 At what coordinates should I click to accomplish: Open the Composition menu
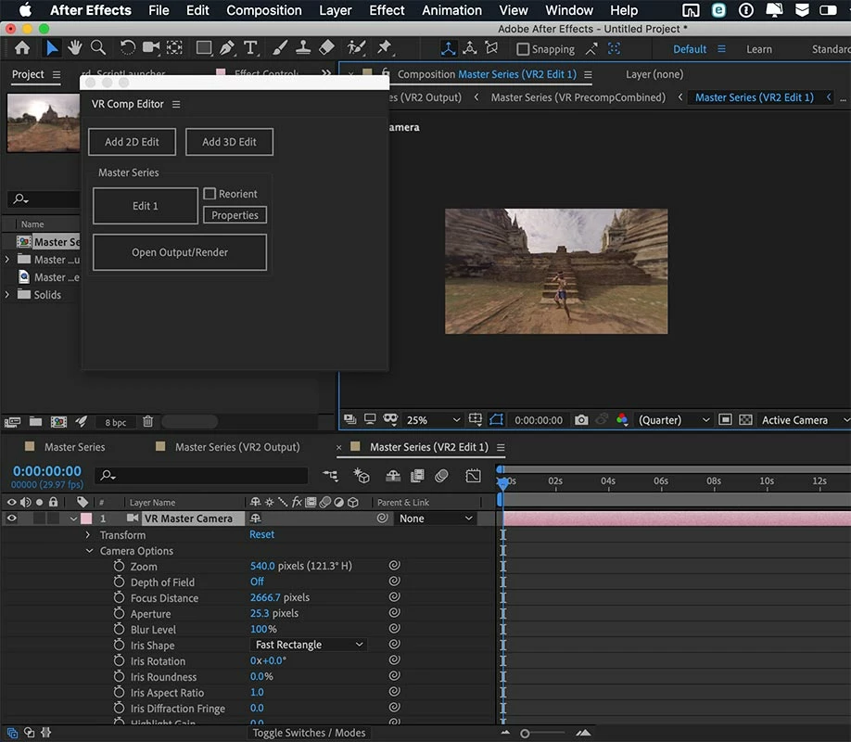click(264, 10)
